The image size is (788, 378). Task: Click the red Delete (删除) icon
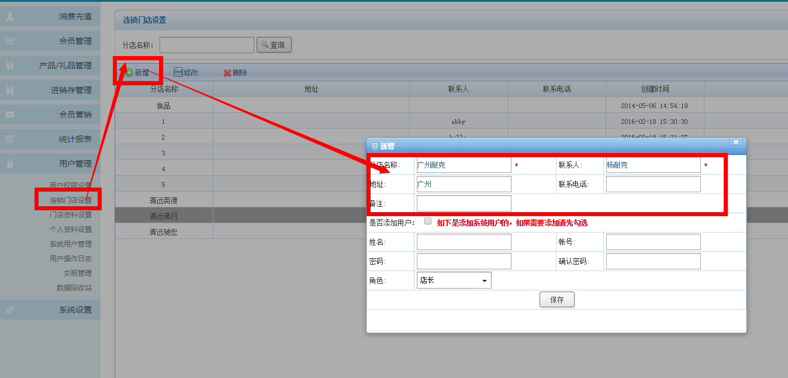(x=227, y=73)
